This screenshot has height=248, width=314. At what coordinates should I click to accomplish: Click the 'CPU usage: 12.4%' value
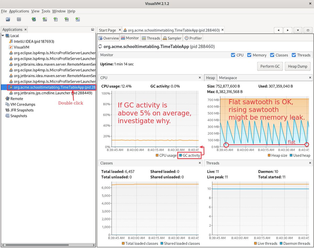click(116, 86)
